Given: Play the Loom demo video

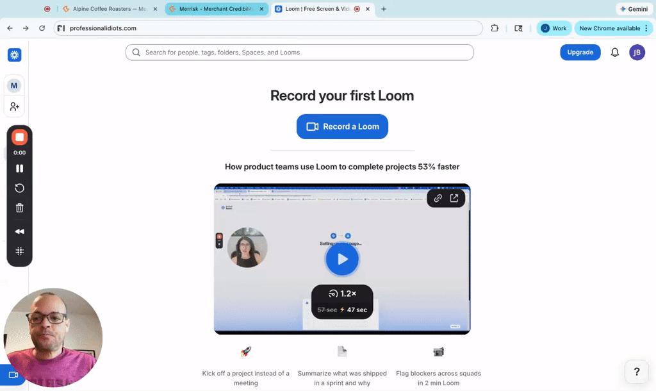Looking at the screenshot, I should [342, 259].
